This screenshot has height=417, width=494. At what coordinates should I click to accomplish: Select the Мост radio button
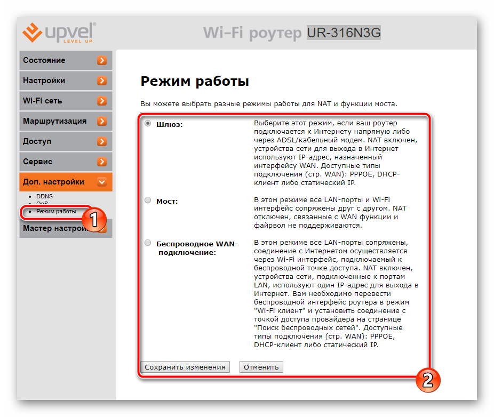(x=148, y=201)
